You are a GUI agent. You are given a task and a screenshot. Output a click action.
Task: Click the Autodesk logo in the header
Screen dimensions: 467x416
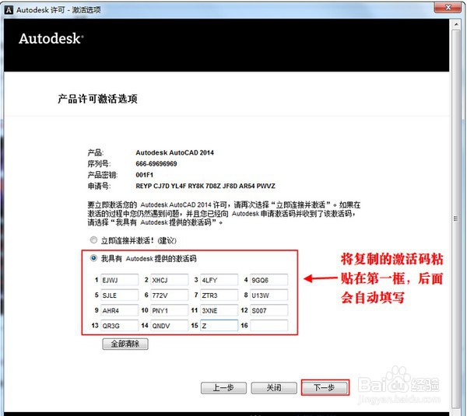pos(51,39)
